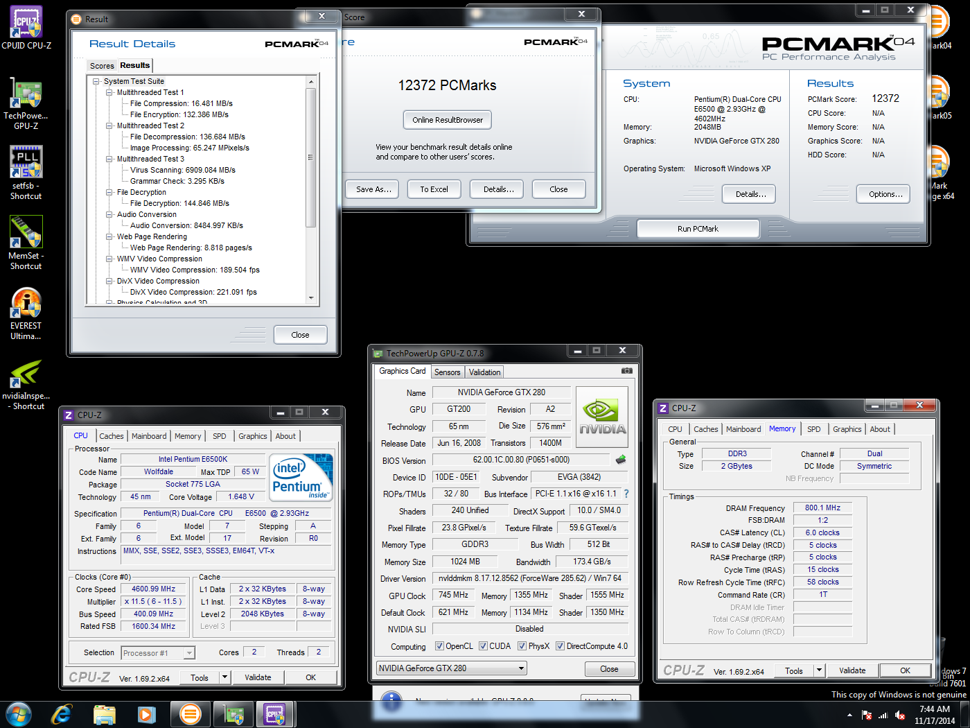Click the Run PCMark button
The width and height of the screenshot is (970, 728).
698,229
